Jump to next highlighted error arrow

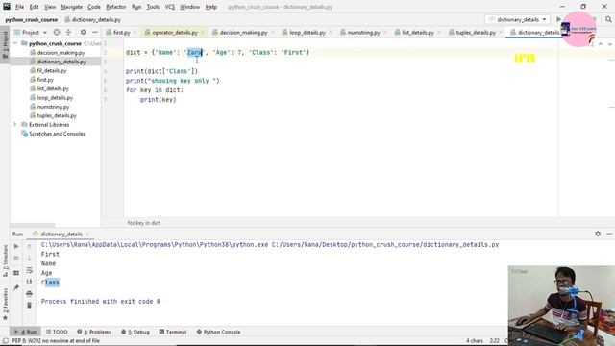pyautogui.click(x=609, y=44)
